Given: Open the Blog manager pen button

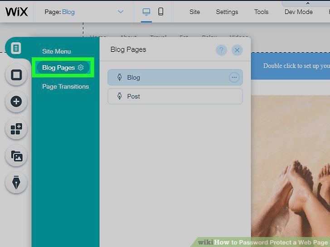Looking at the screenshot, I should pyautogui.click(x=16, y=182).
